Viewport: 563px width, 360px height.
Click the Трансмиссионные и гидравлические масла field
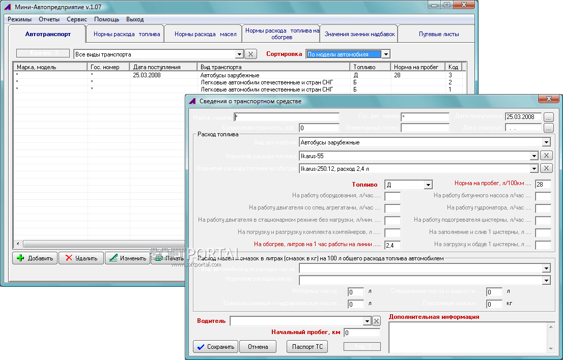pyautogui.click(x=356, y=305)
